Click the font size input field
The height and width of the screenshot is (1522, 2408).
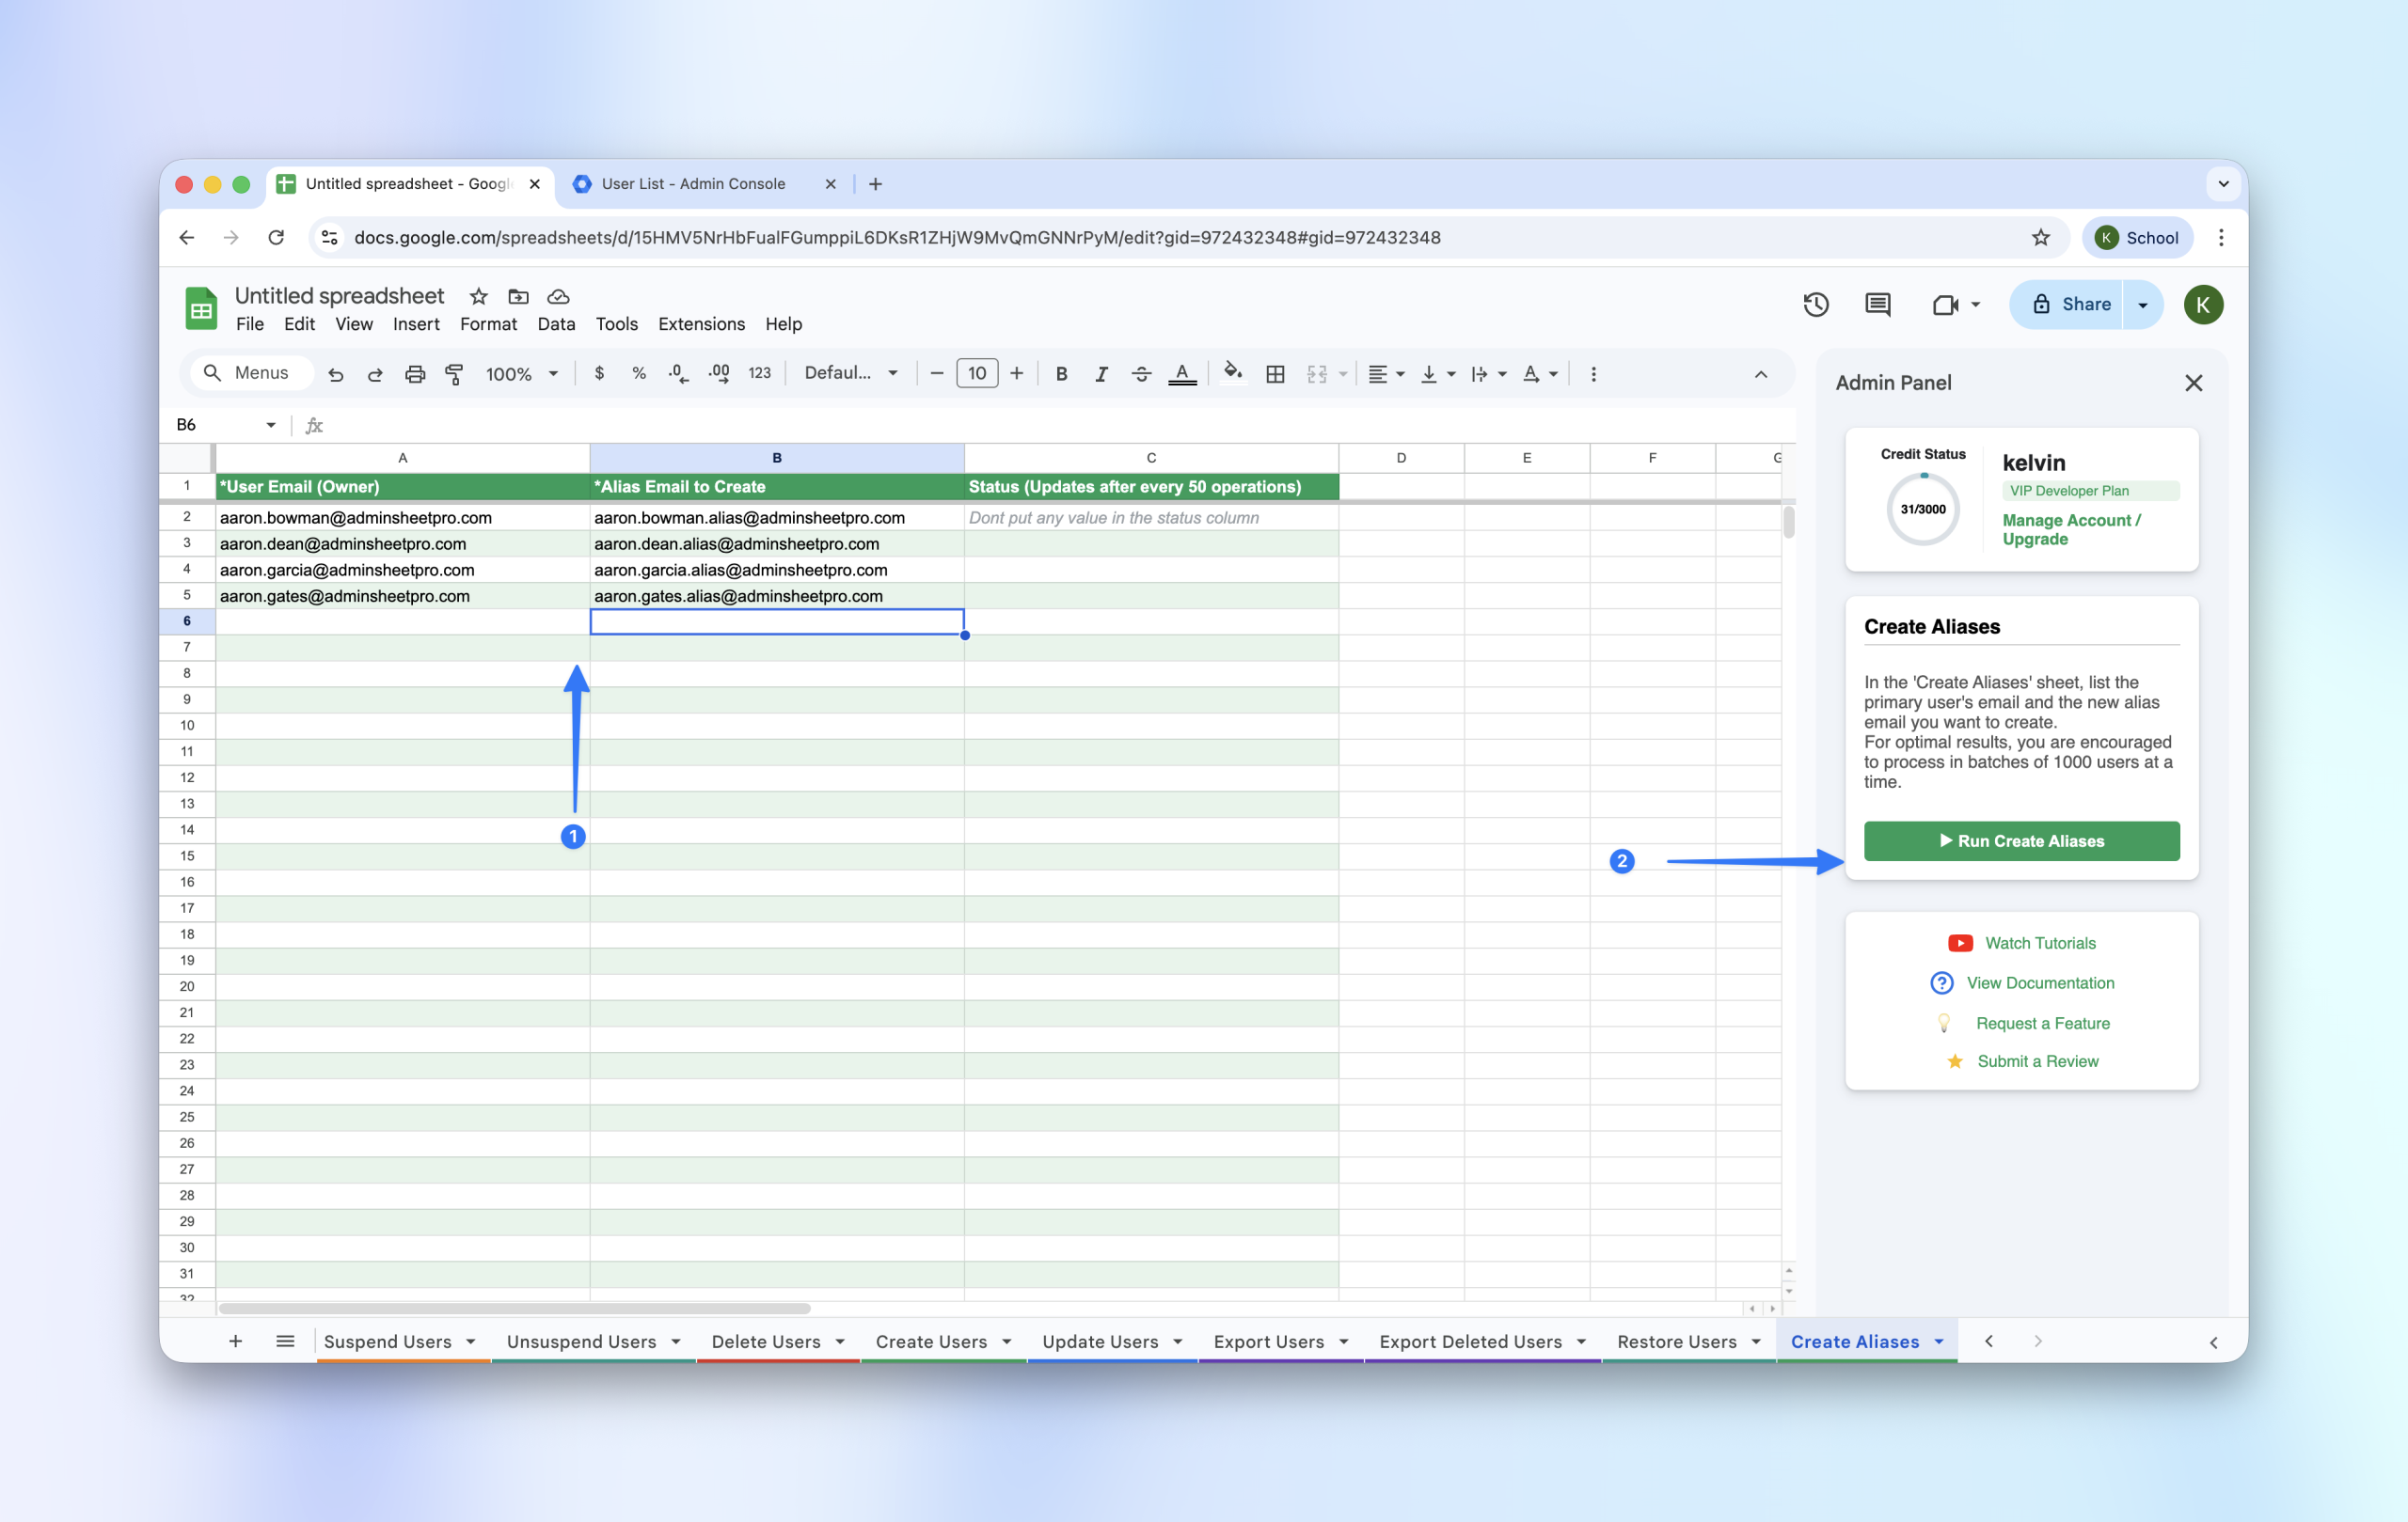point(976,374)
